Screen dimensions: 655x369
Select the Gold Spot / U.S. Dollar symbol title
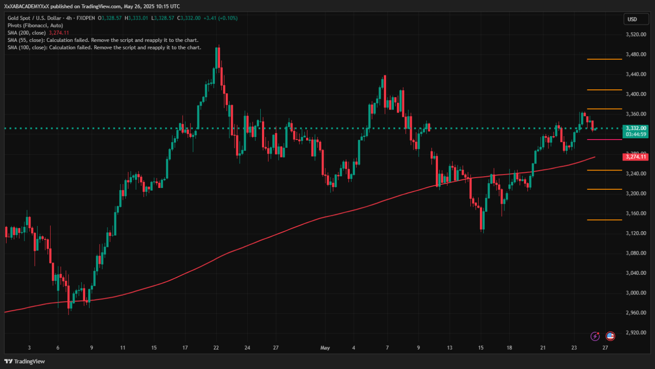(x=34, y=18)
